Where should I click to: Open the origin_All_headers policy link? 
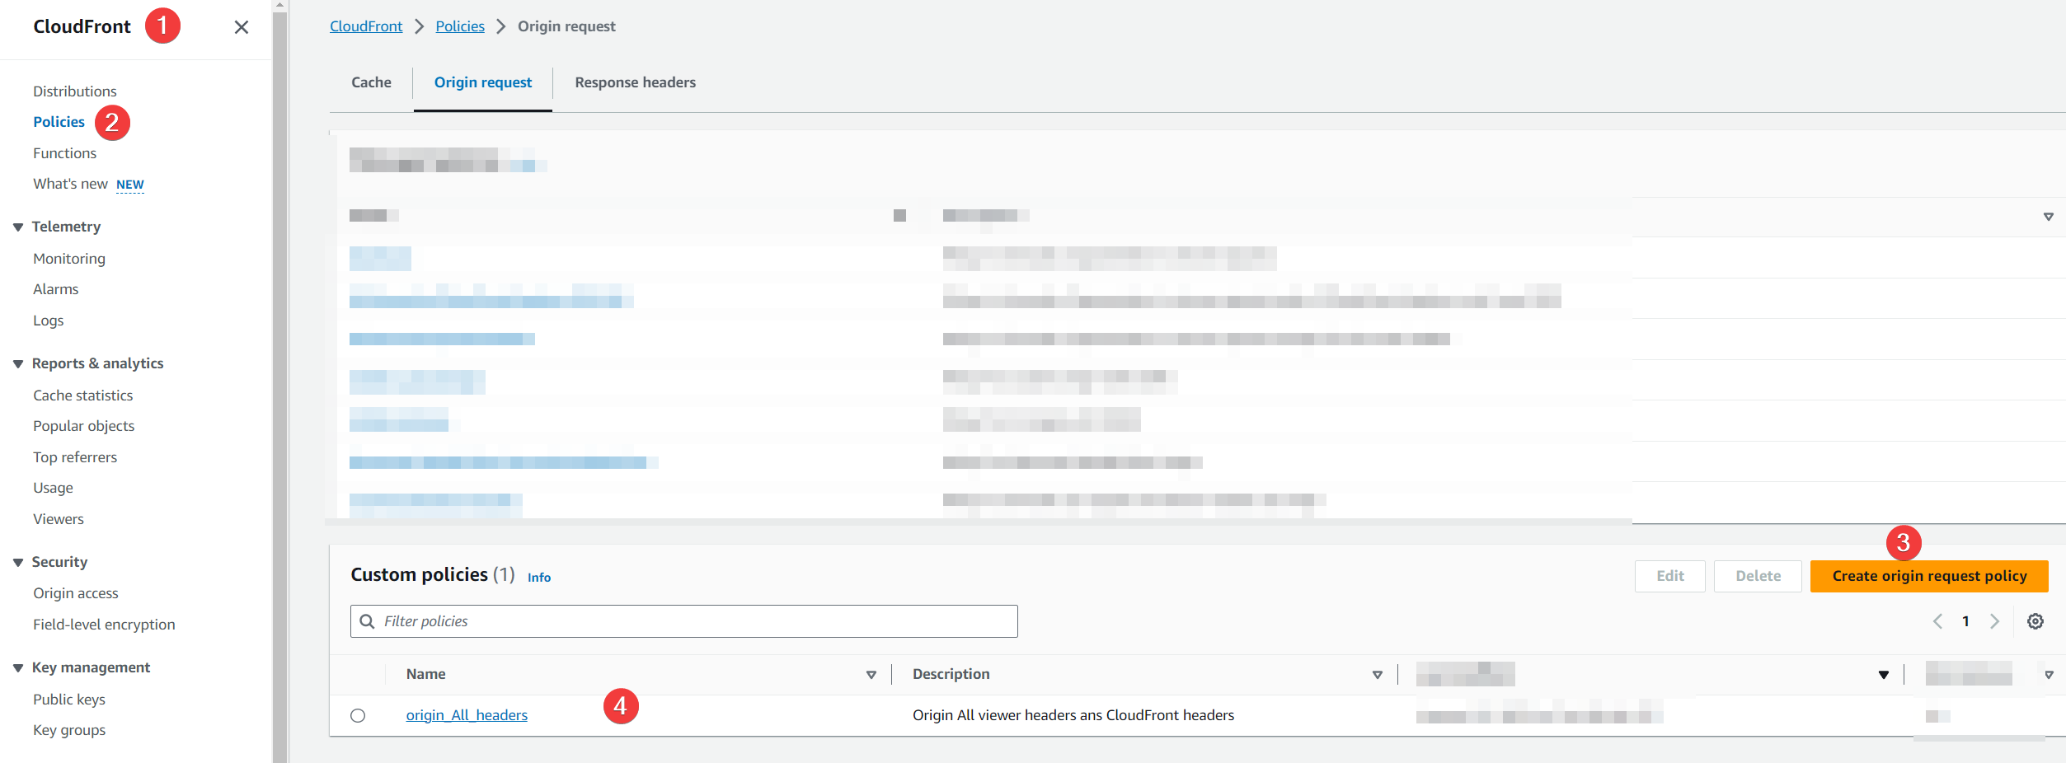tap(467, 715)
